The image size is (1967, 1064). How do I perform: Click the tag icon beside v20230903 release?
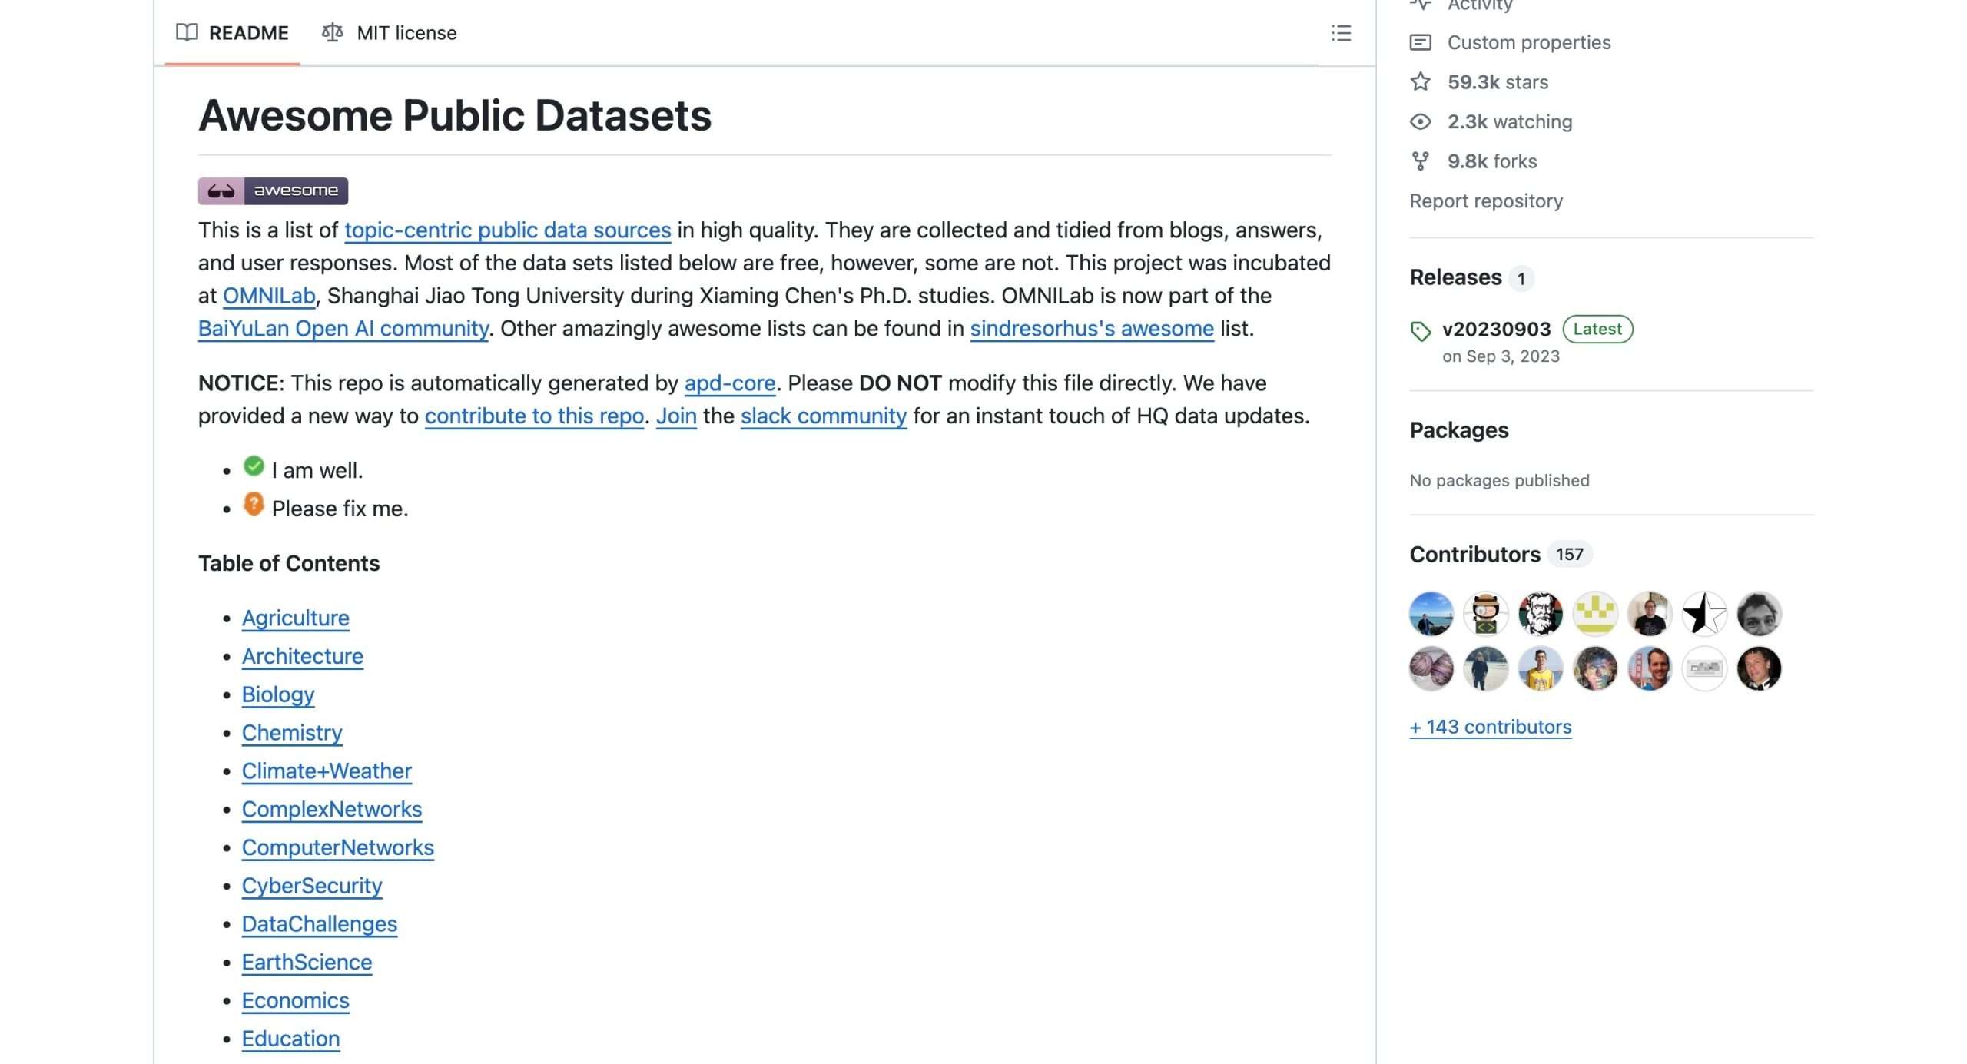[x=1420, y=331]
